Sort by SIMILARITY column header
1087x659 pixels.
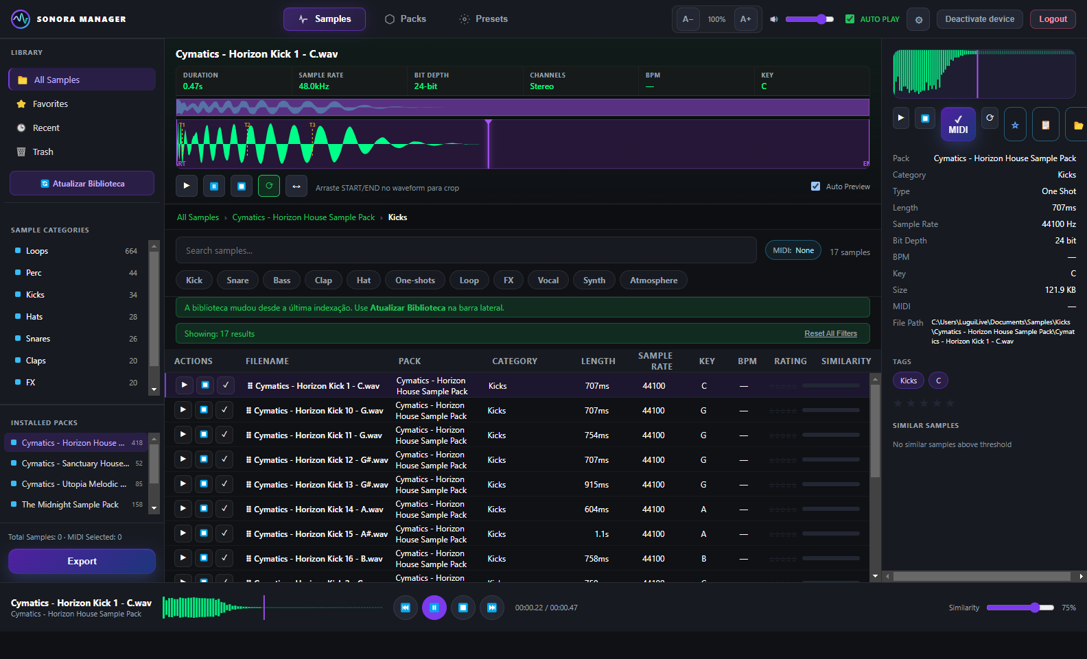(846, 361)
